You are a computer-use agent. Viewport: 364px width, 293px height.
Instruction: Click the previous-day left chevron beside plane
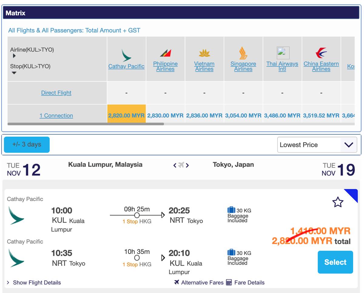(x=175, y=165)
